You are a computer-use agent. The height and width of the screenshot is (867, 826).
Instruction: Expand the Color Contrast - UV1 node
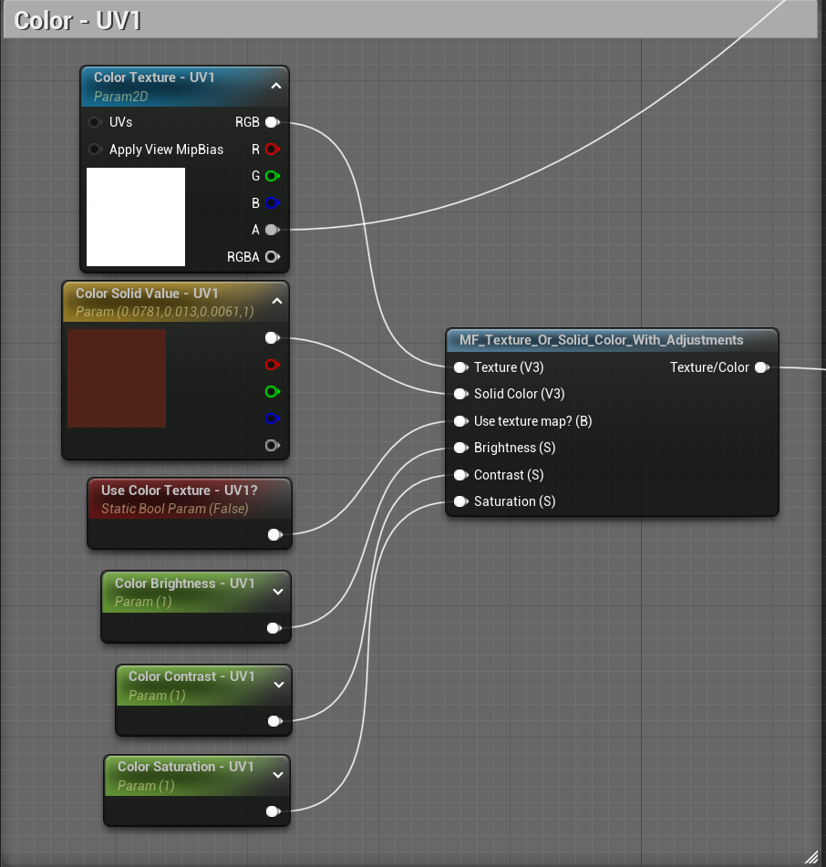(279, 685)
